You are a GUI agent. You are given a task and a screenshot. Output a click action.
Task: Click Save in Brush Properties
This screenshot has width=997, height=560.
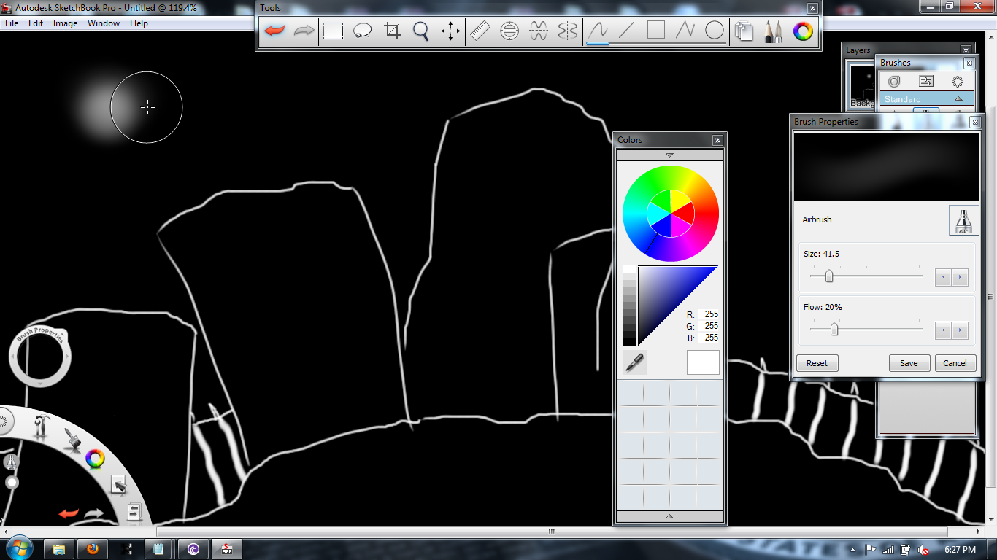[x=909, y=363]
